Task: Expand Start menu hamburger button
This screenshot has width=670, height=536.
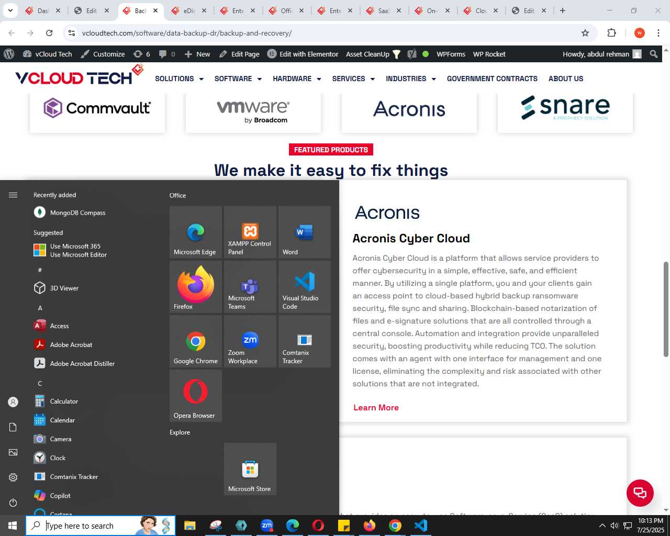Action: click(x=13, y=195)
